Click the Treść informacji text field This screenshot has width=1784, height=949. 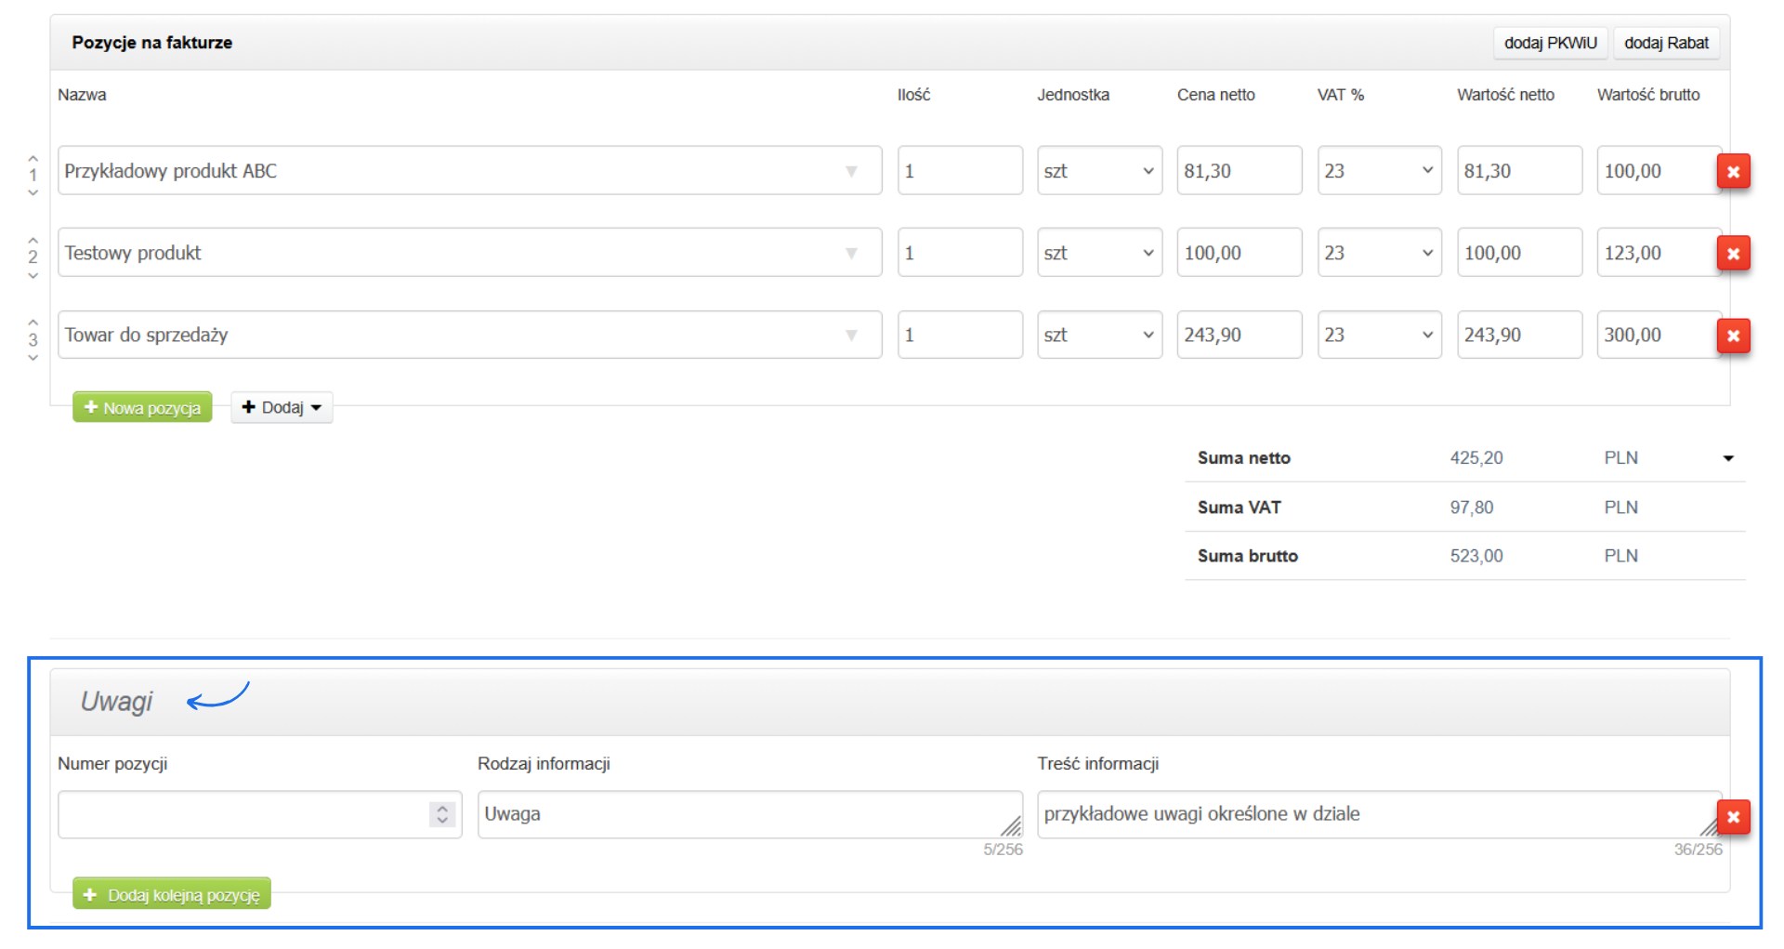coord(1366,814)
